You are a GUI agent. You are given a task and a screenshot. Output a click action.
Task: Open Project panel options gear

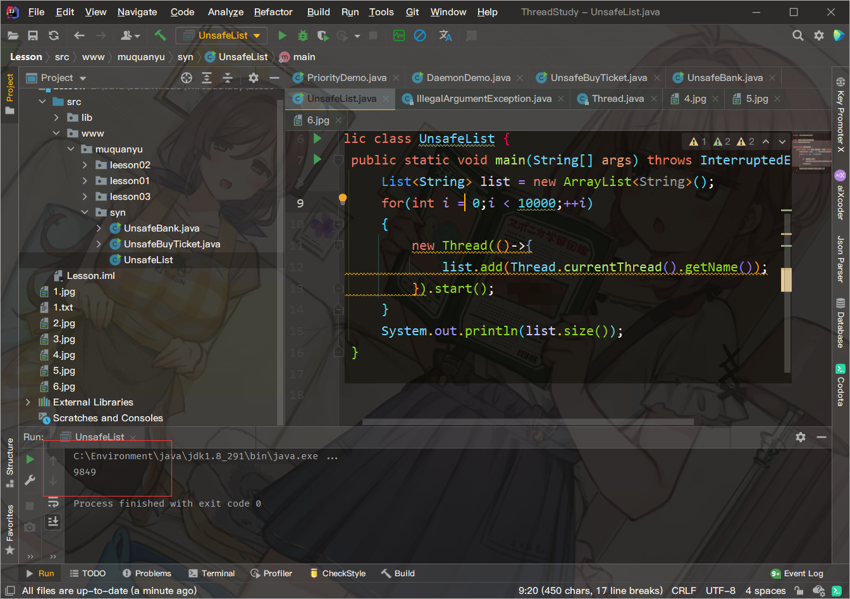click(254, 78)
